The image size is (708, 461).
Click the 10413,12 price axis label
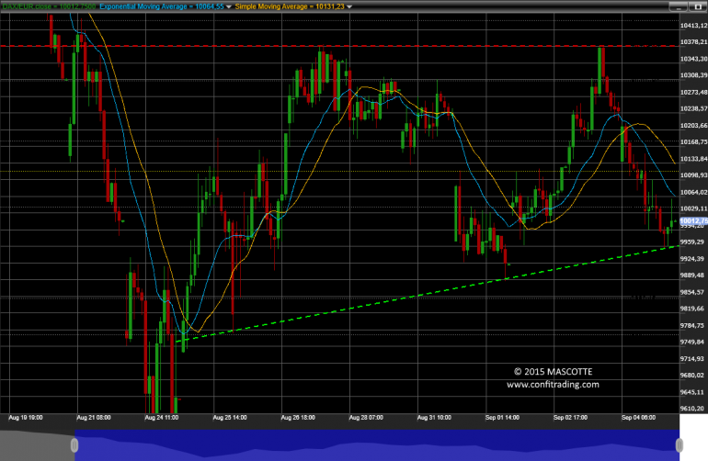pyautogui.click(x=693, y=26)
